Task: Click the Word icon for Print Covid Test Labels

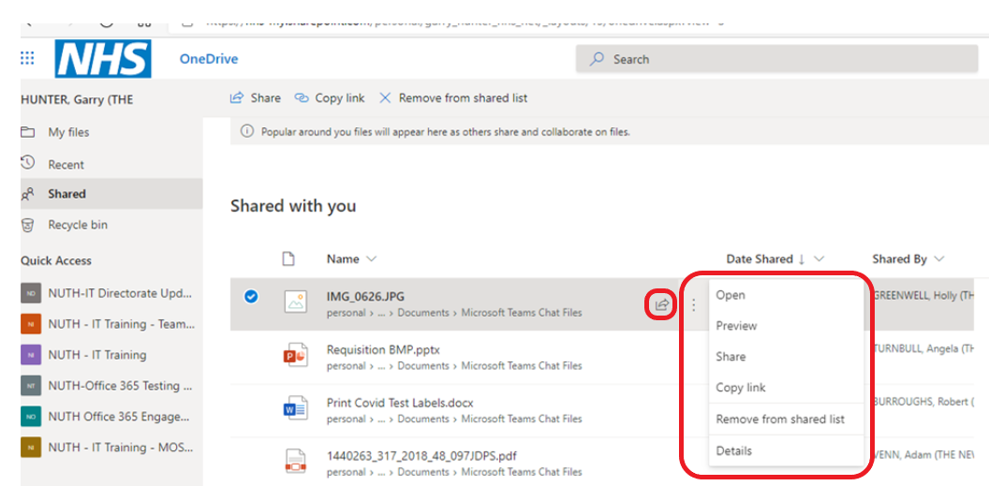Action: (295, 409)
